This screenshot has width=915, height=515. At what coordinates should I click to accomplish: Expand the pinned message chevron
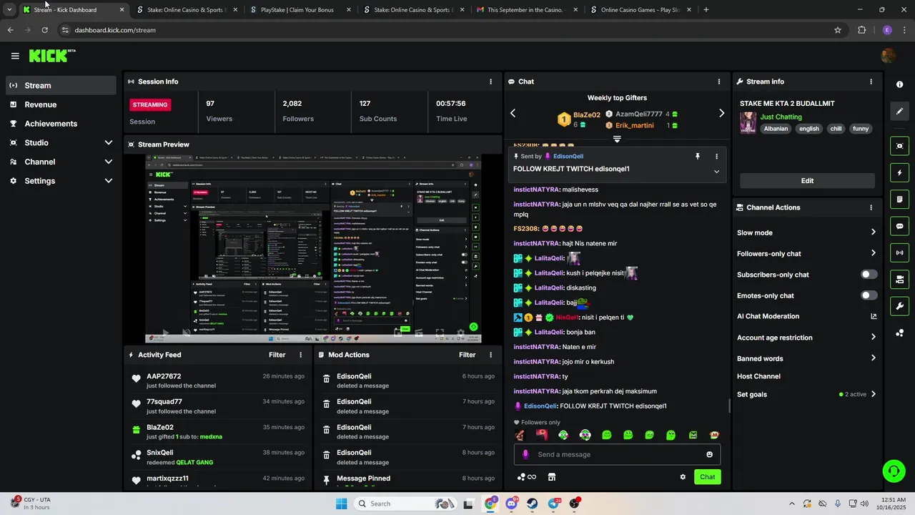(x=716, y=172)
